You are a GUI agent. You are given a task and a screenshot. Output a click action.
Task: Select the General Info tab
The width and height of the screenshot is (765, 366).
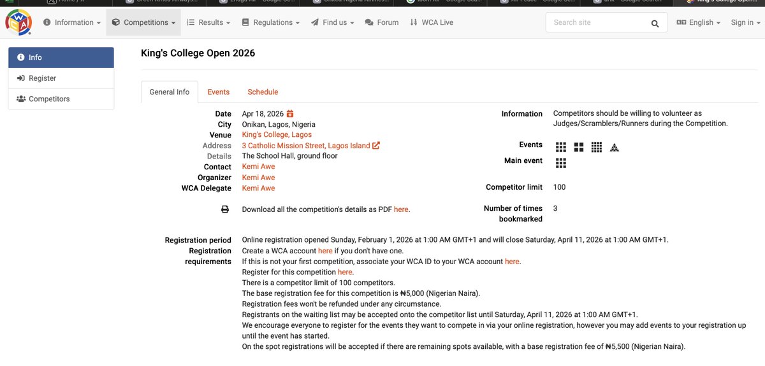tap(170, 92)
